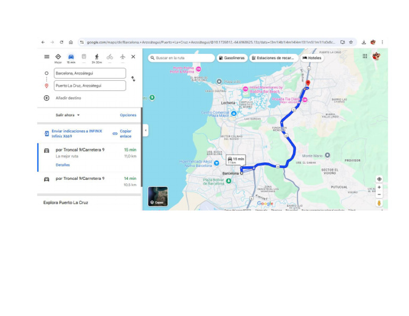Image resolution: width=409 pixels, height=316 pixels.
Task: Open Detalles of the best route
Action: (63, 165)
